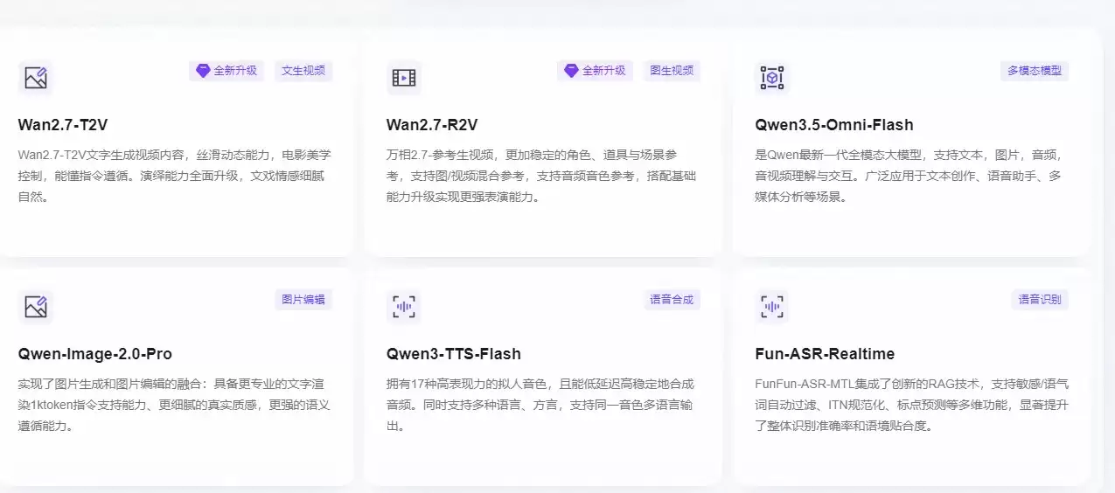Click the image icon on Qwen-Image-2.0-Pro card
This screenshot has height=493, width=1115.
(x=36, y=307)
